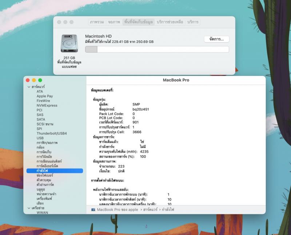Switch to the ภาพรวม tab
This screenshot has width=291, height=235.
97,22
